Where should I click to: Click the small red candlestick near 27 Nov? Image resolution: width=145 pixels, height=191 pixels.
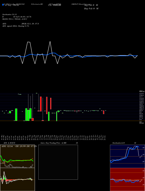tap(104, 112)
